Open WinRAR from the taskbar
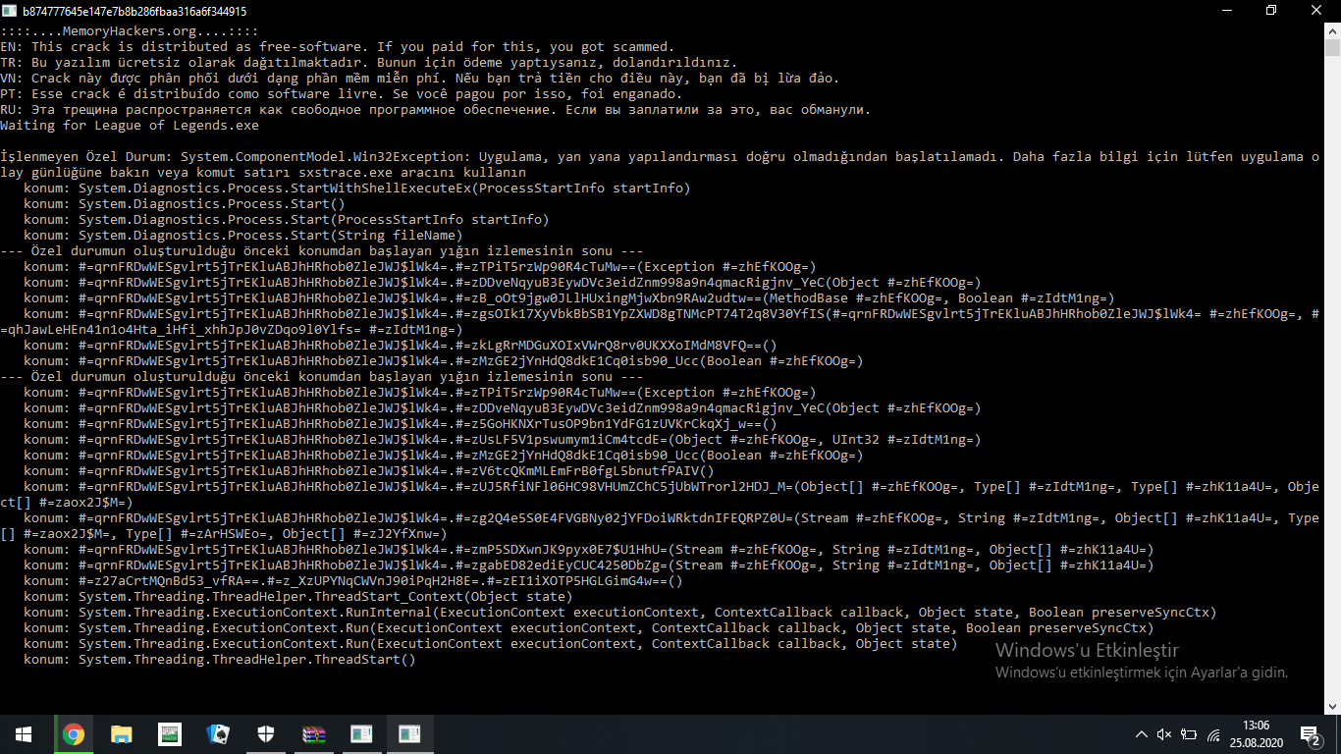 click(313, 733)
